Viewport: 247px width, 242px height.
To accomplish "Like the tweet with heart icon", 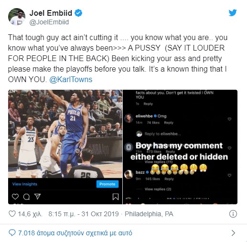I will pos(12,214).
